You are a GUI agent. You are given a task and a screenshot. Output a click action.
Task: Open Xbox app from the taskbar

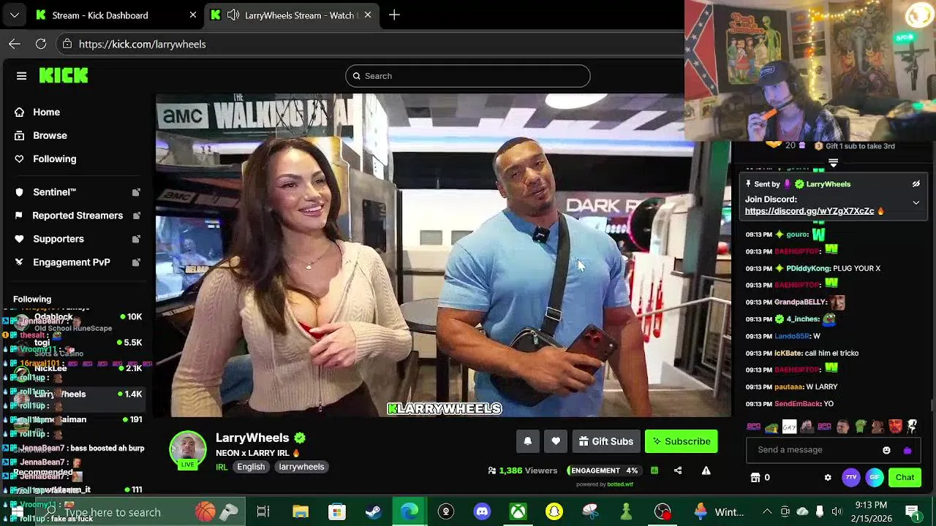coord(518,511)
